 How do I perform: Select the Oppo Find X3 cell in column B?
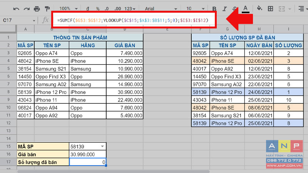click(52, 77)
